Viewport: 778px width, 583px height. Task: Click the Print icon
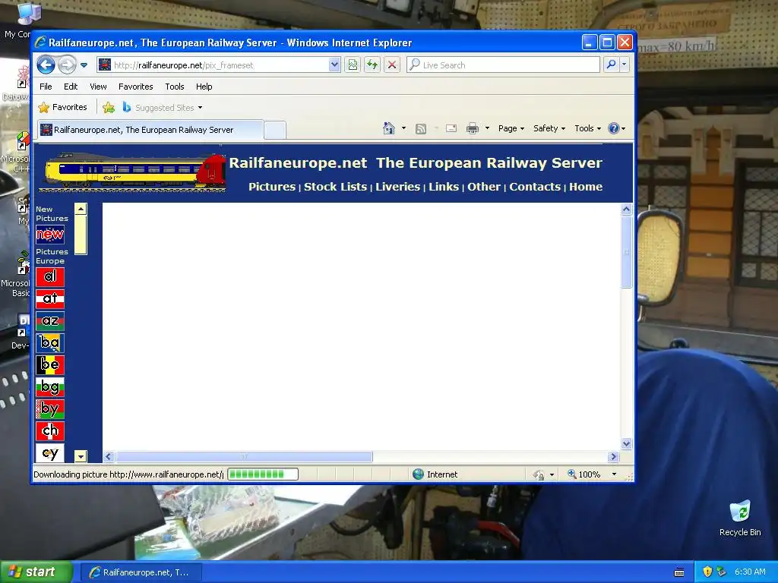click(473, 128)
